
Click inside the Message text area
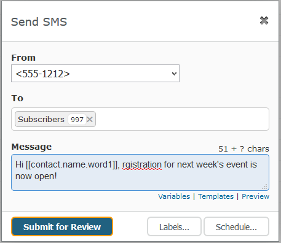pyautogui.click(x=140, y=172)
